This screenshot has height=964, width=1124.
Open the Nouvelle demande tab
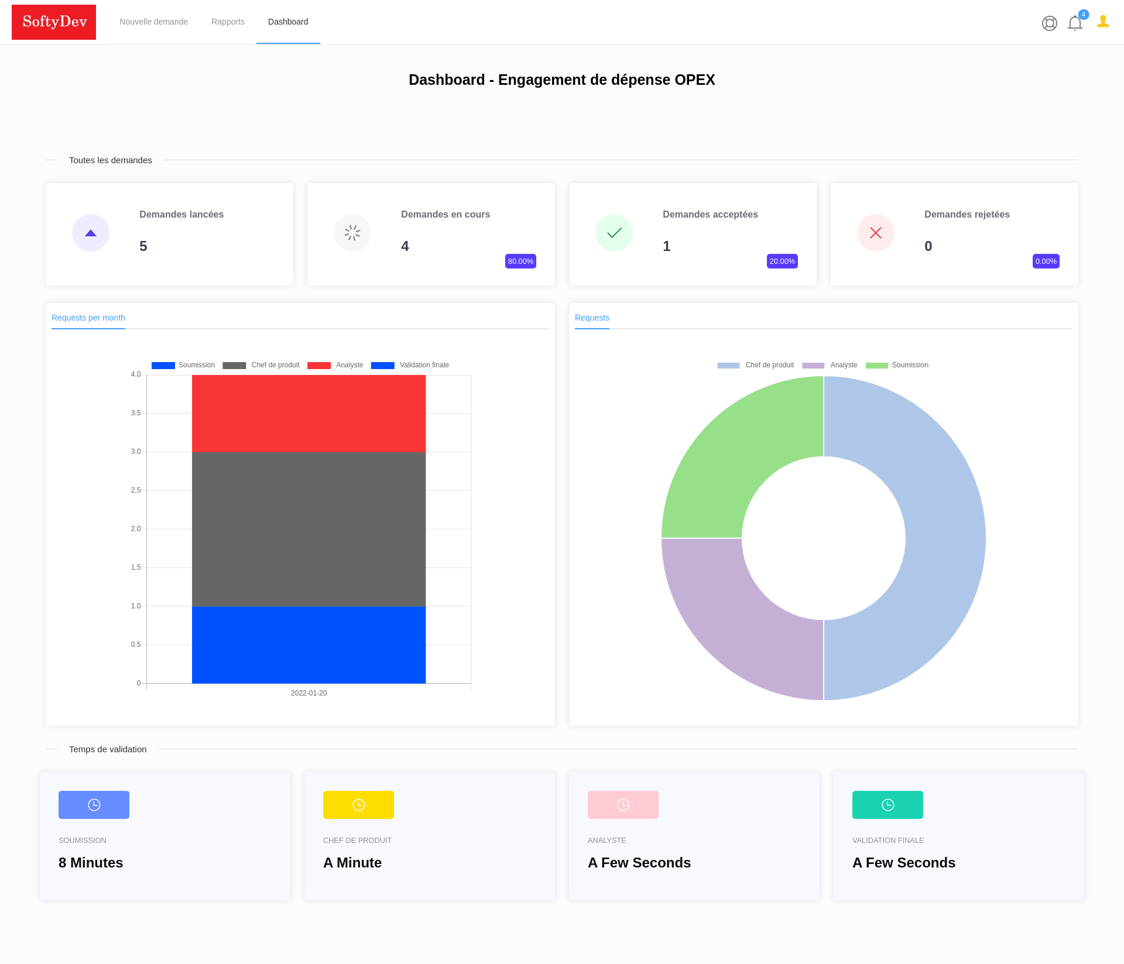click(x=153, y=22)
